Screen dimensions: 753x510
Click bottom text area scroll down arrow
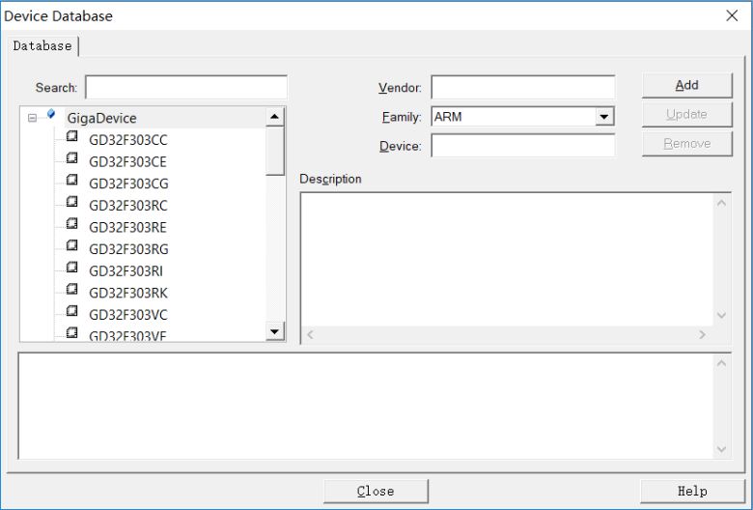721,449
